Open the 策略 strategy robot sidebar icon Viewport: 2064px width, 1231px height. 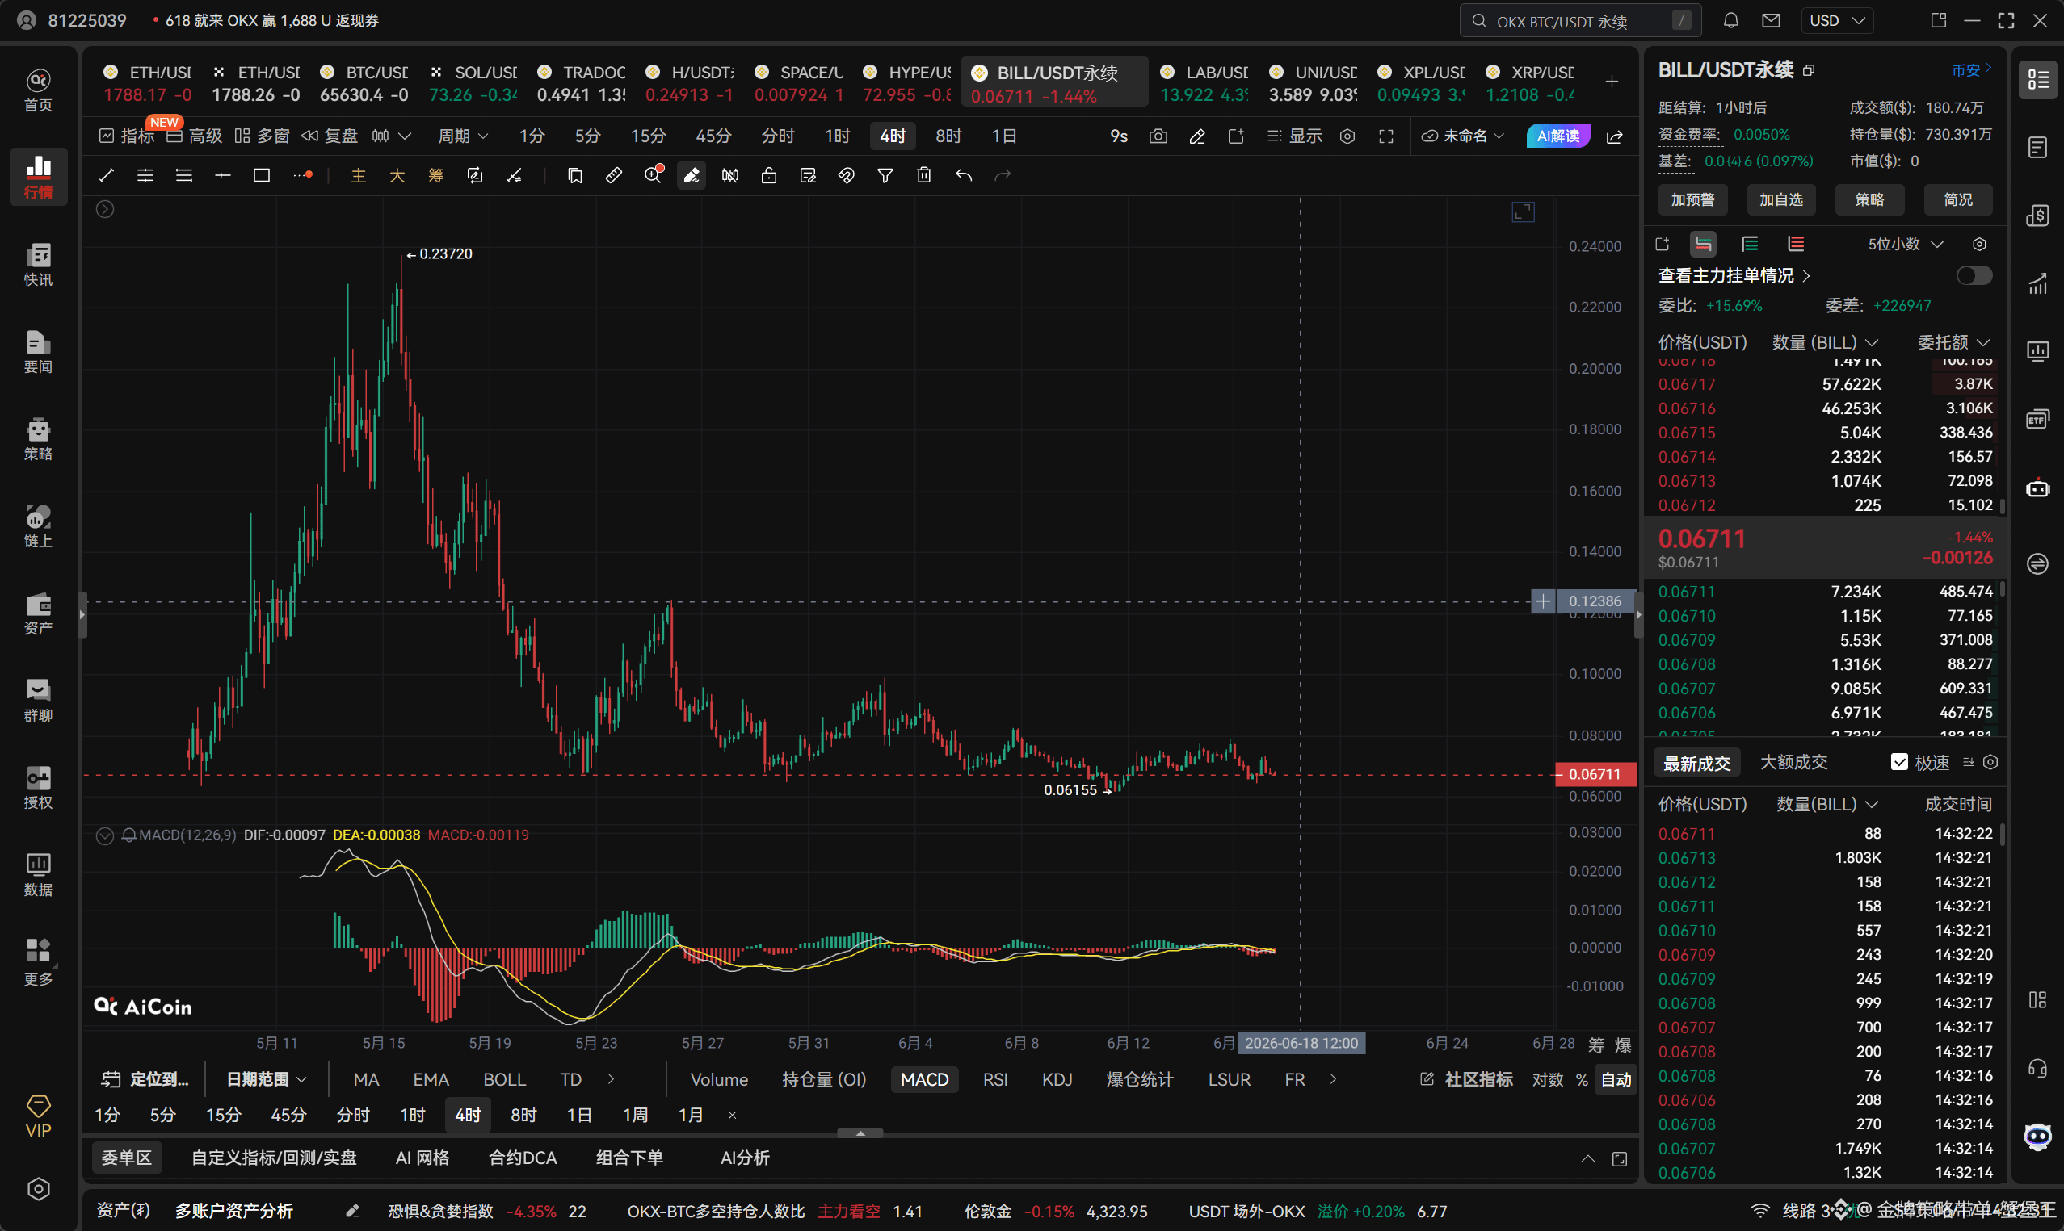coord(38,438)
